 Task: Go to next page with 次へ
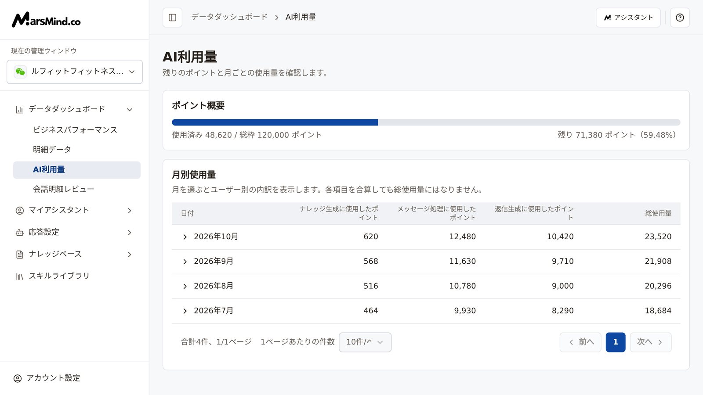[651, 342]
